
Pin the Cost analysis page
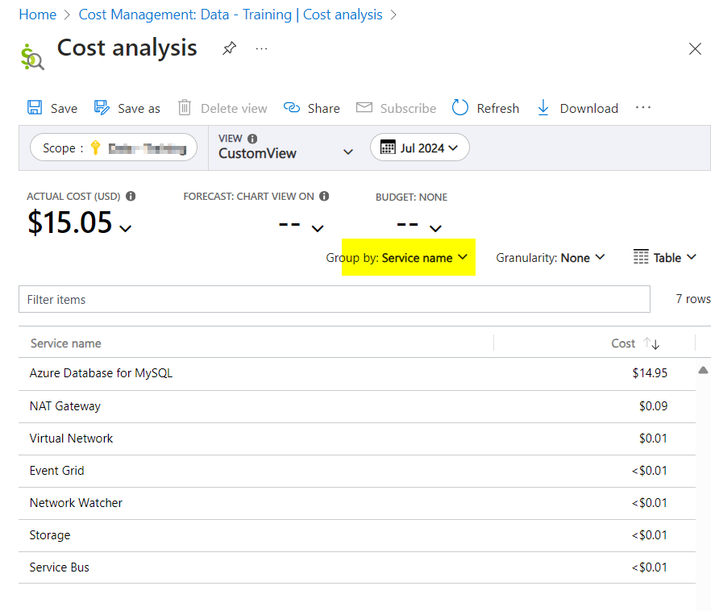point(229,48)
